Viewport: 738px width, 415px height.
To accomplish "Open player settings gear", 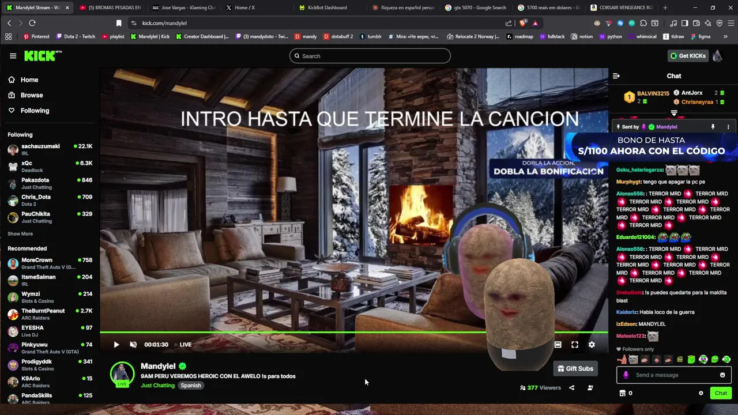I will (x=592, y=345).
